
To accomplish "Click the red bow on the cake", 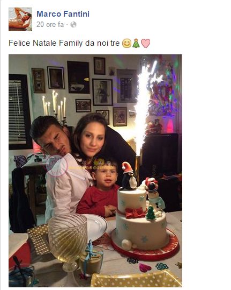I will [135, 213].
